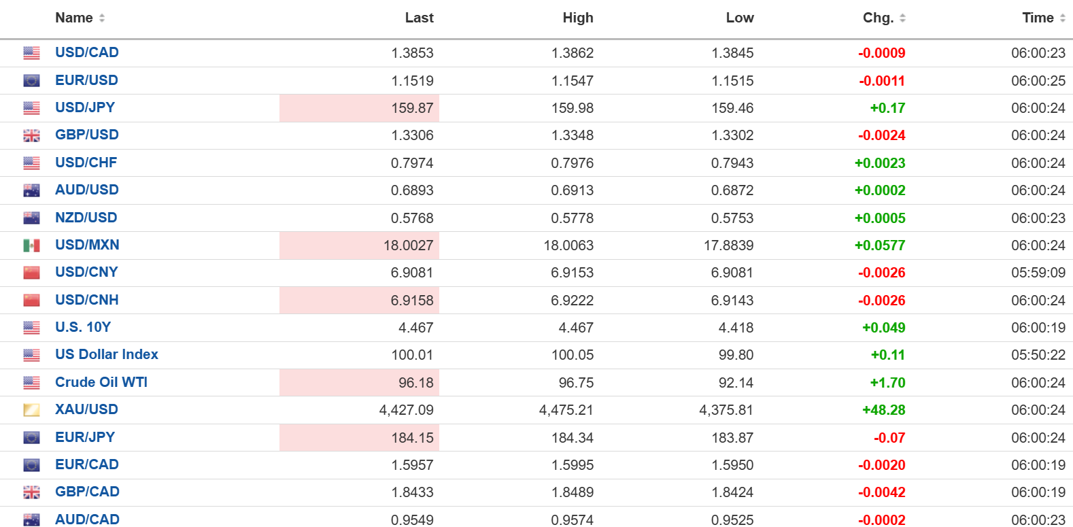
Task: Sort the table by Time column arrows
Action: point(1063,18)
